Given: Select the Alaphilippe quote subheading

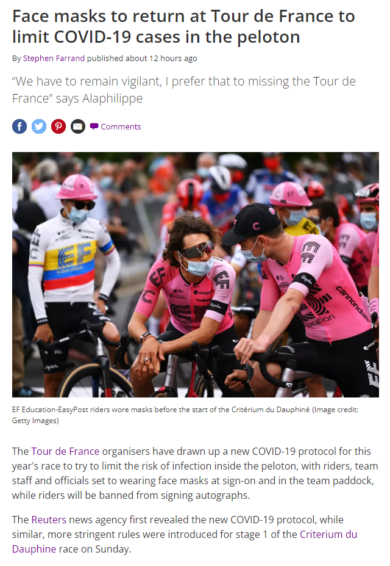Looking at the screenshot, I should (183, 90).
